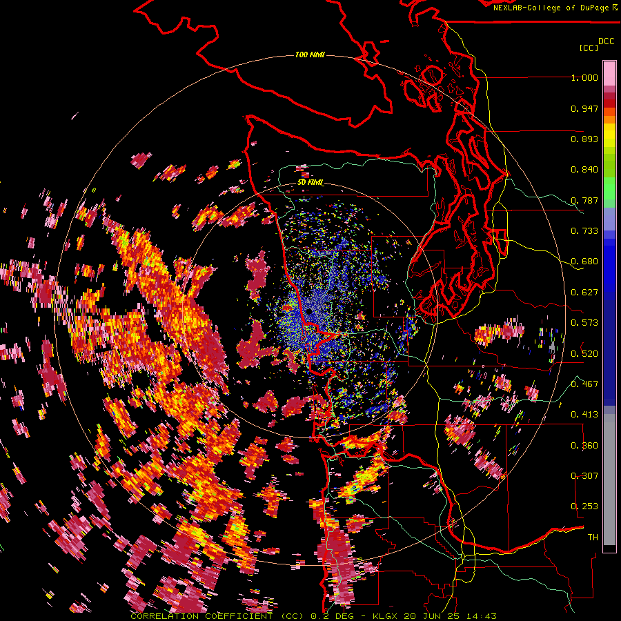
Task: Click the [CC] legend unit label
Action: coord(589,48)
